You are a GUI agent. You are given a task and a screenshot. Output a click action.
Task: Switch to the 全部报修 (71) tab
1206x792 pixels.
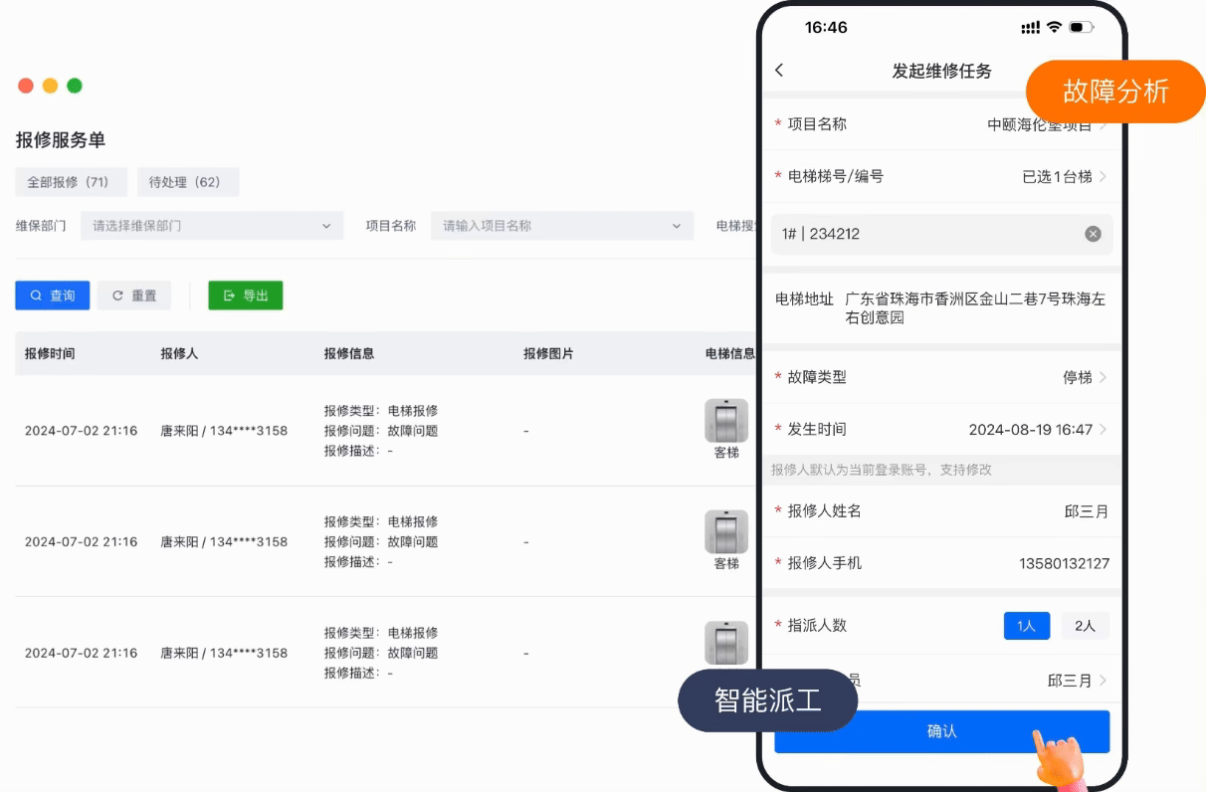(x=71, y=182)
